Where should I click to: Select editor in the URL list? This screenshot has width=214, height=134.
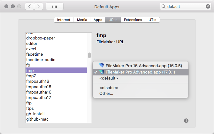(x=56, y=43)
